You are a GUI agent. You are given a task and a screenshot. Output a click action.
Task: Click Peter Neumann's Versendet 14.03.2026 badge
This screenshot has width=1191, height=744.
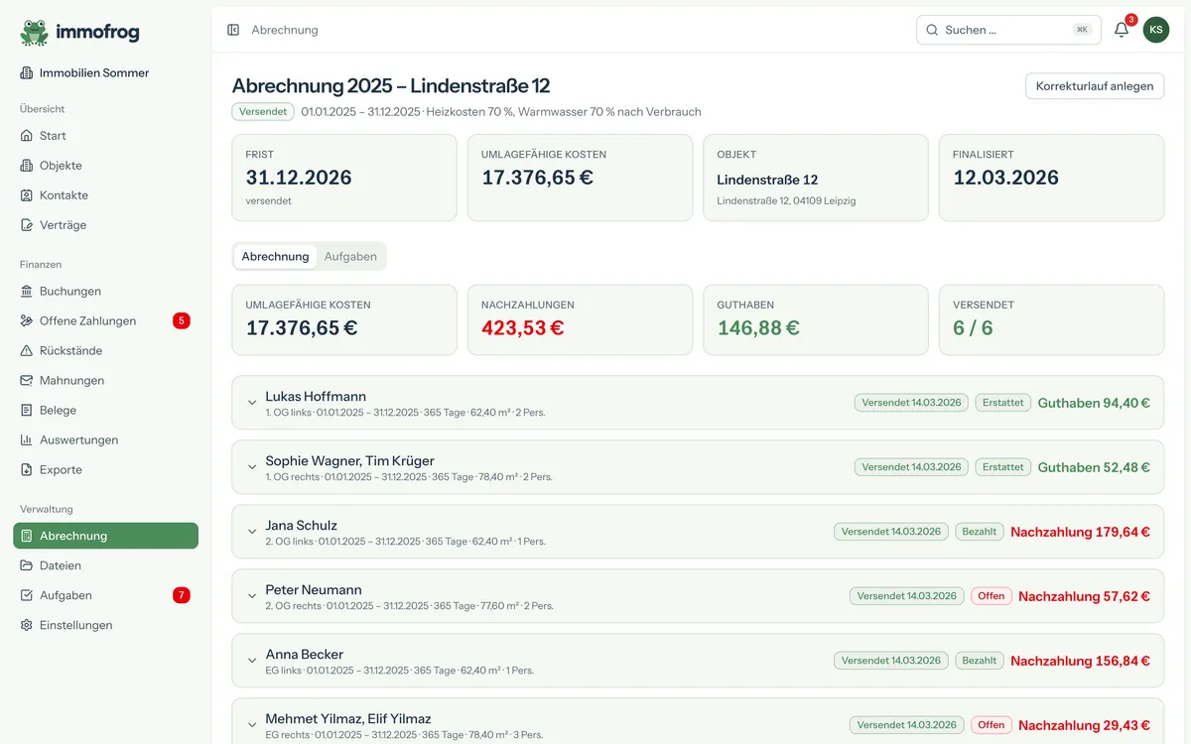click(907, 596)
